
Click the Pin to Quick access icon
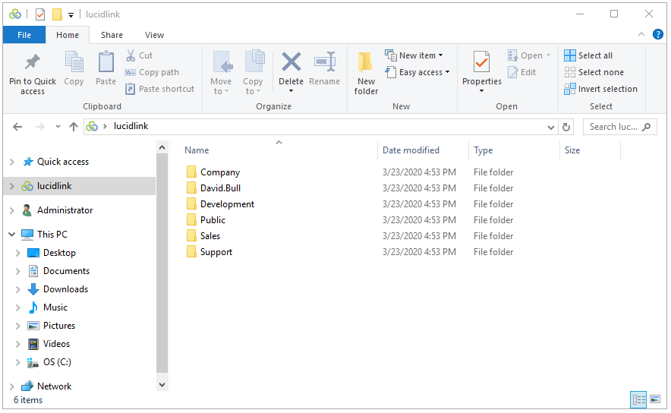click(33, 62)
